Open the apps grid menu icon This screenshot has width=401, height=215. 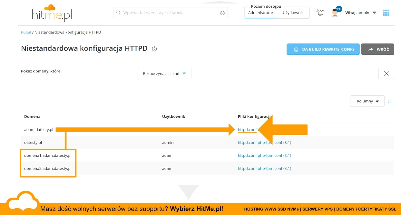pyautogui.click(x=386, y=13)
